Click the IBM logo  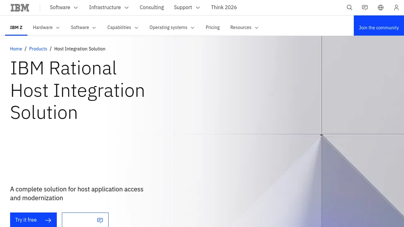20,8
